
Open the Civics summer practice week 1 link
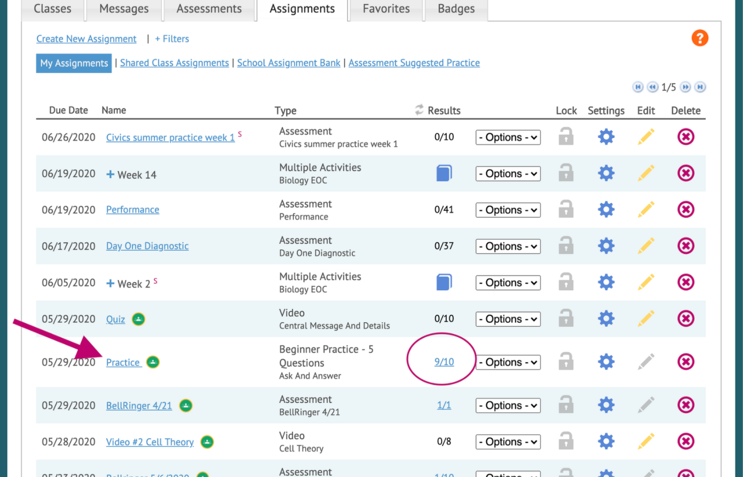click(170, 138)
